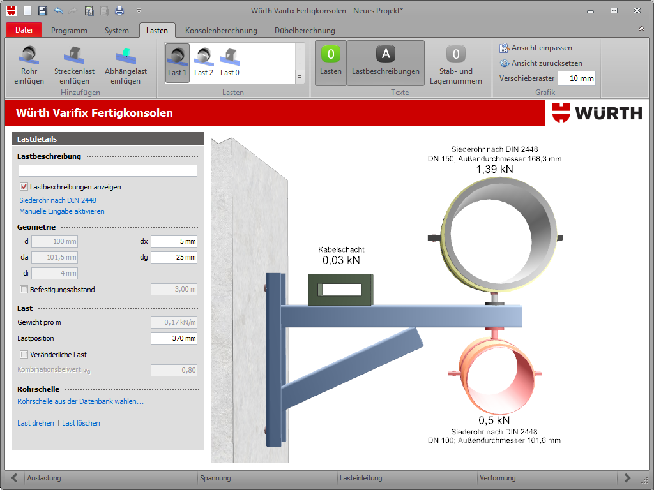
Task: Click the Lastbeschreibung text input field
Action: 107,170
